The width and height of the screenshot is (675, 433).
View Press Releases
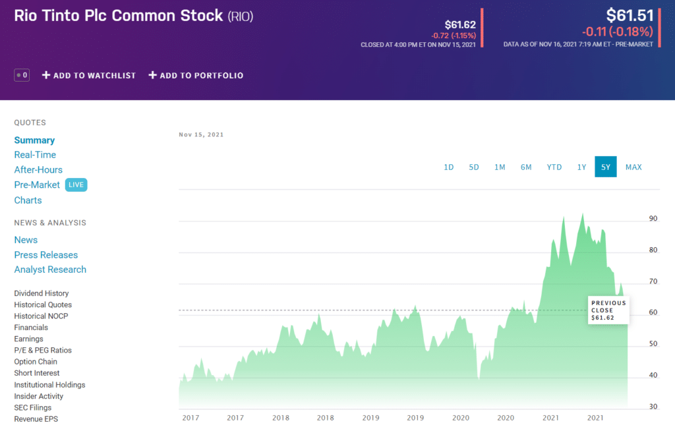pyautogui.click(x=46, y=255)
